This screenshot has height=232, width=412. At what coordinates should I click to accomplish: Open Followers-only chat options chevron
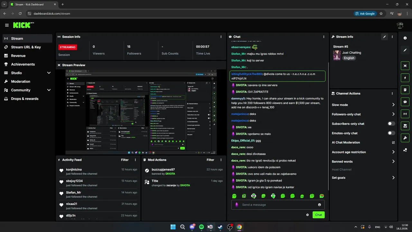coord(393,114)
